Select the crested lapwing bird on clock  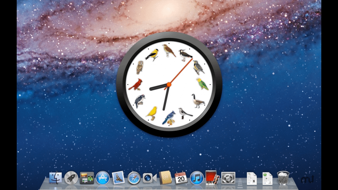tap(185, 55)
